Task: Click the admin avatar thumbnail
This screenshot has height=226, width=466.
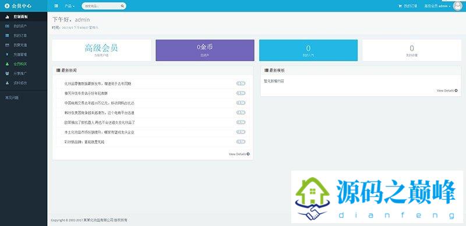Action: point(458,6)
